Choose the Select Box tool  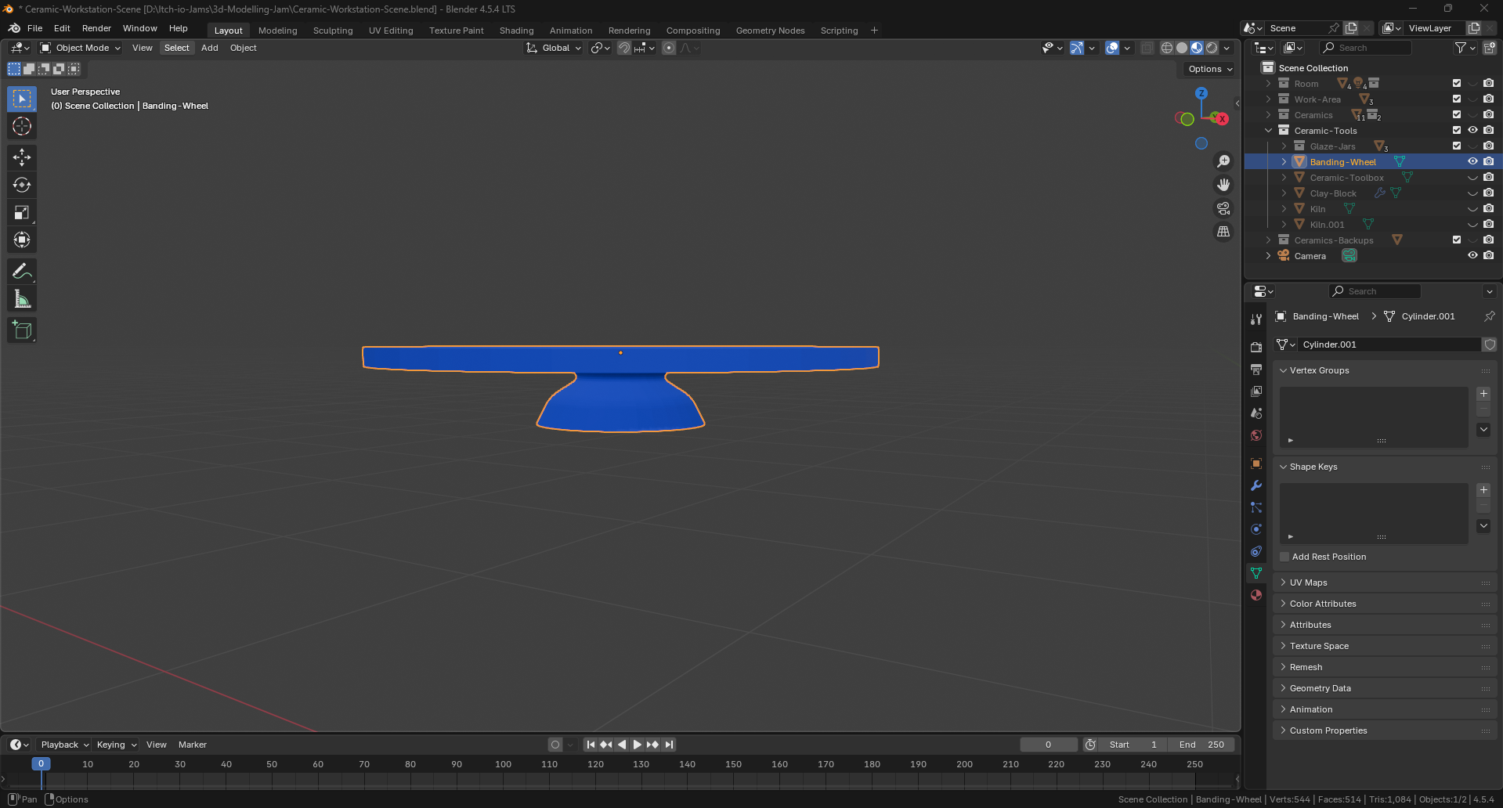pos(22,99)
